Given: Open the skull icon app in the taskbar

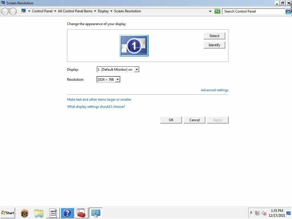Looking at the screenshot, I should (x=25, y=213).
